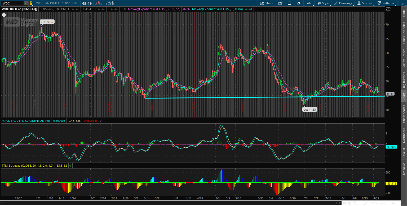Click the scroll left arrow on bottom scrollbar
407x206 pixels.
[2, 203]
